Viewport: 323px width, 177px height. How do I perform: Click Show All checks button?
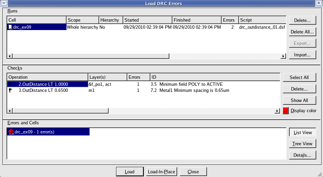click(x=299, y=100)
